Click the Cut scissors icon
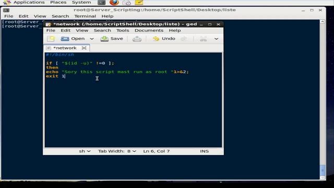This screenshot has height=188, width=334. [x=203, y=39]
